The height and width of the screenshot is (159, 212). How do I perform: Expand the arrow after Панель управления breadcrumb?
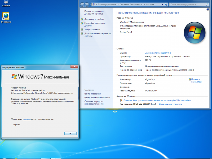coord(118,5)
